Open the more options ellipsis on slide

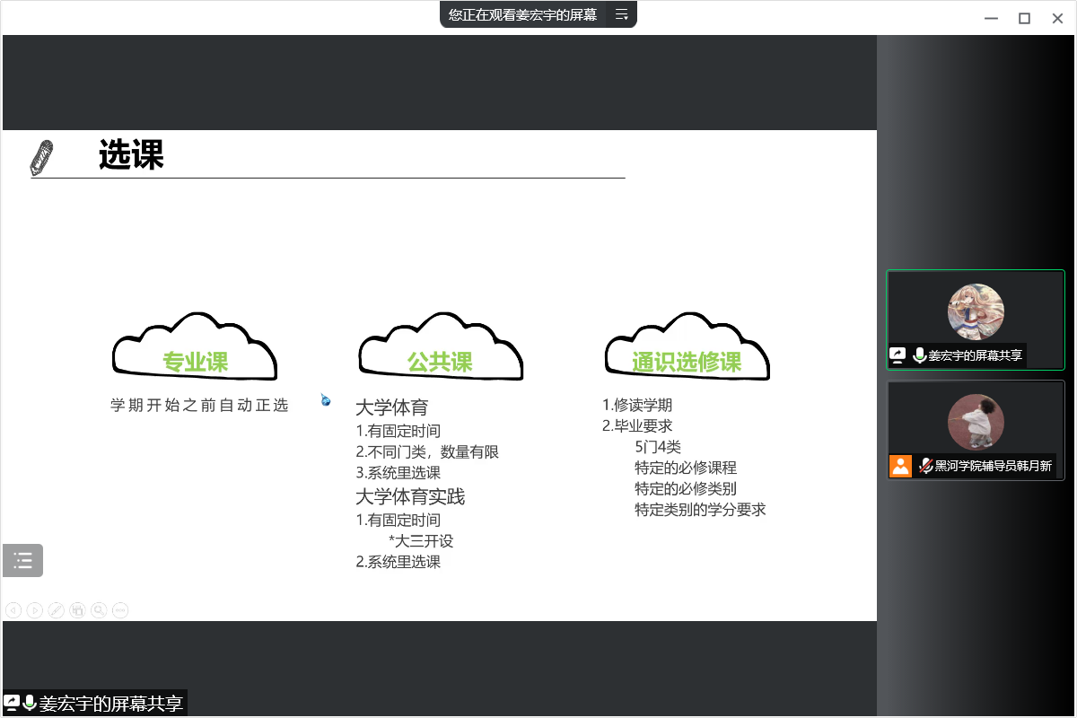tap(120, 610)
